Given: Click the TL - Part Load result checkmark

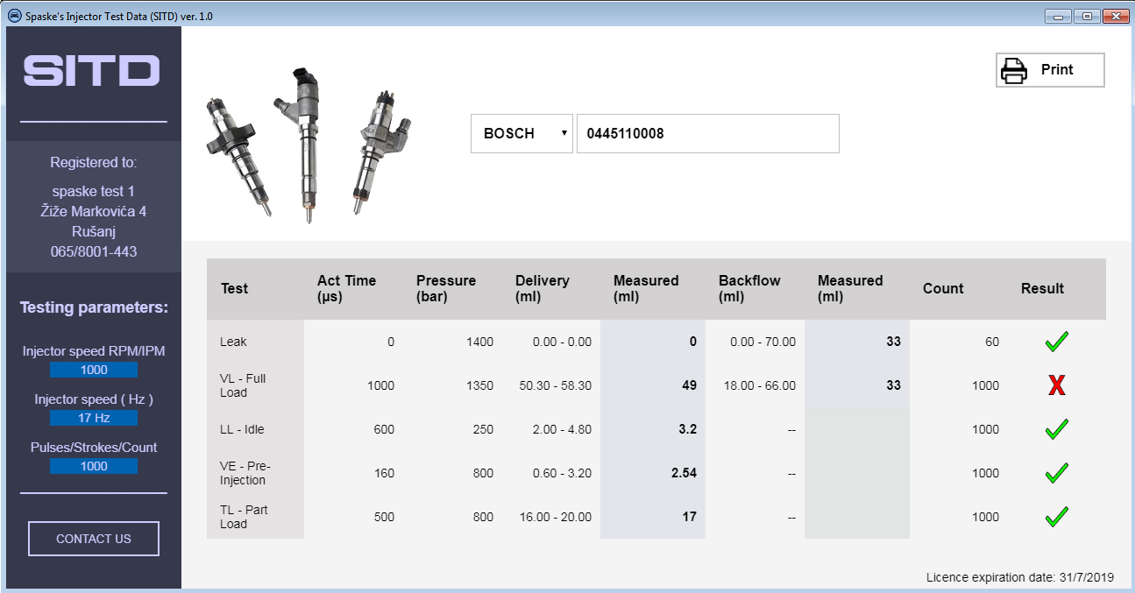Looking at the screenshot, I should pos(1056,517).
